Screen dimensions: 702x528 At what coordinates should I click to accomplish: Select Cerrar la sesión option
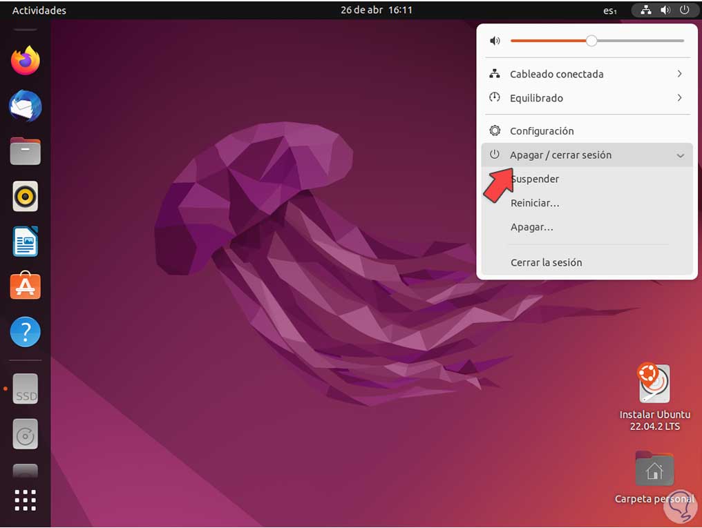tap(587, 262)
